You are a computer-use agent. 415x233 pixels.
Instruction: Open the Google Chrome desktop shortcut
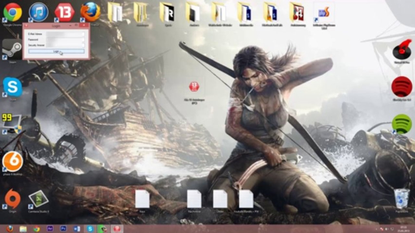click(x=12, y=12)
